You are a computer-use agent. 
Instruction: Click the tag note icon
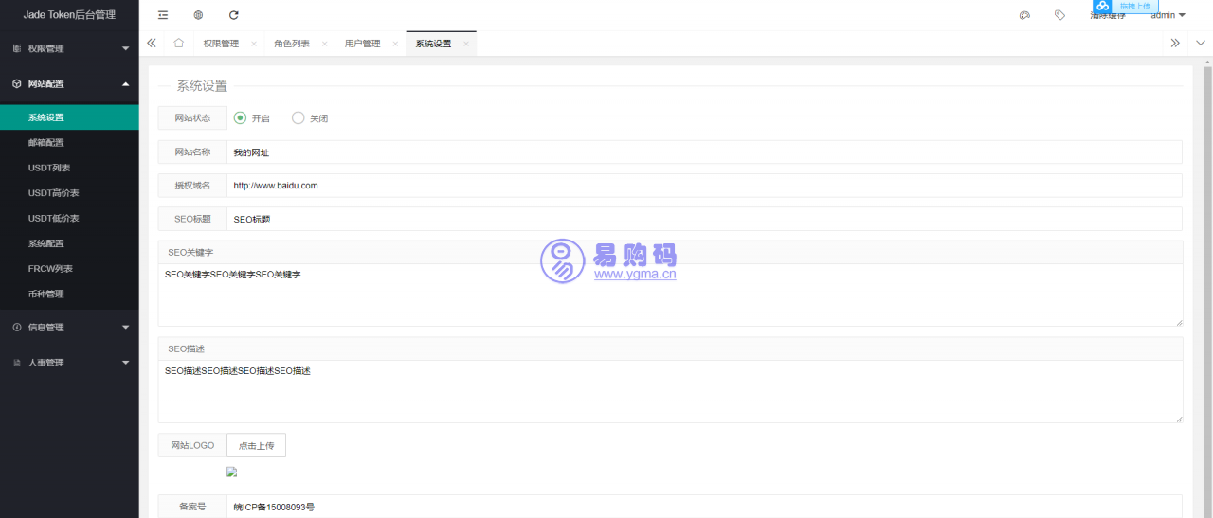pos(1059,15)
